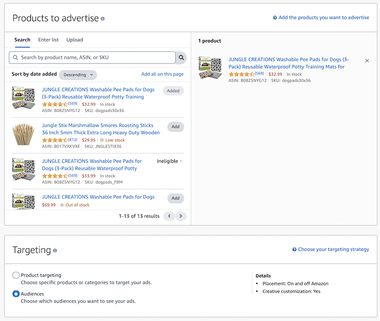Screen dimensions: 380x321
Task: Click Low stock info icon on Jungle Stix
Action: click(x=102, y=140)
